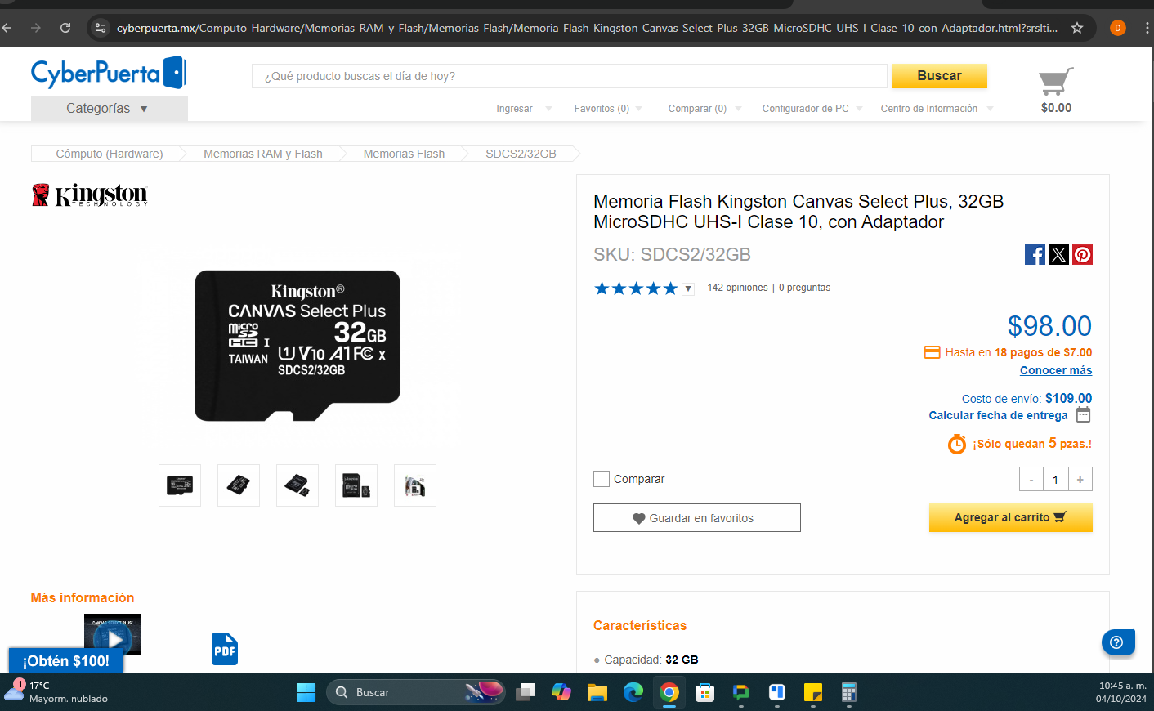Expand Centro de Información menu
The height and width of the screenshot is (711, 1154).
pos(937,109)
